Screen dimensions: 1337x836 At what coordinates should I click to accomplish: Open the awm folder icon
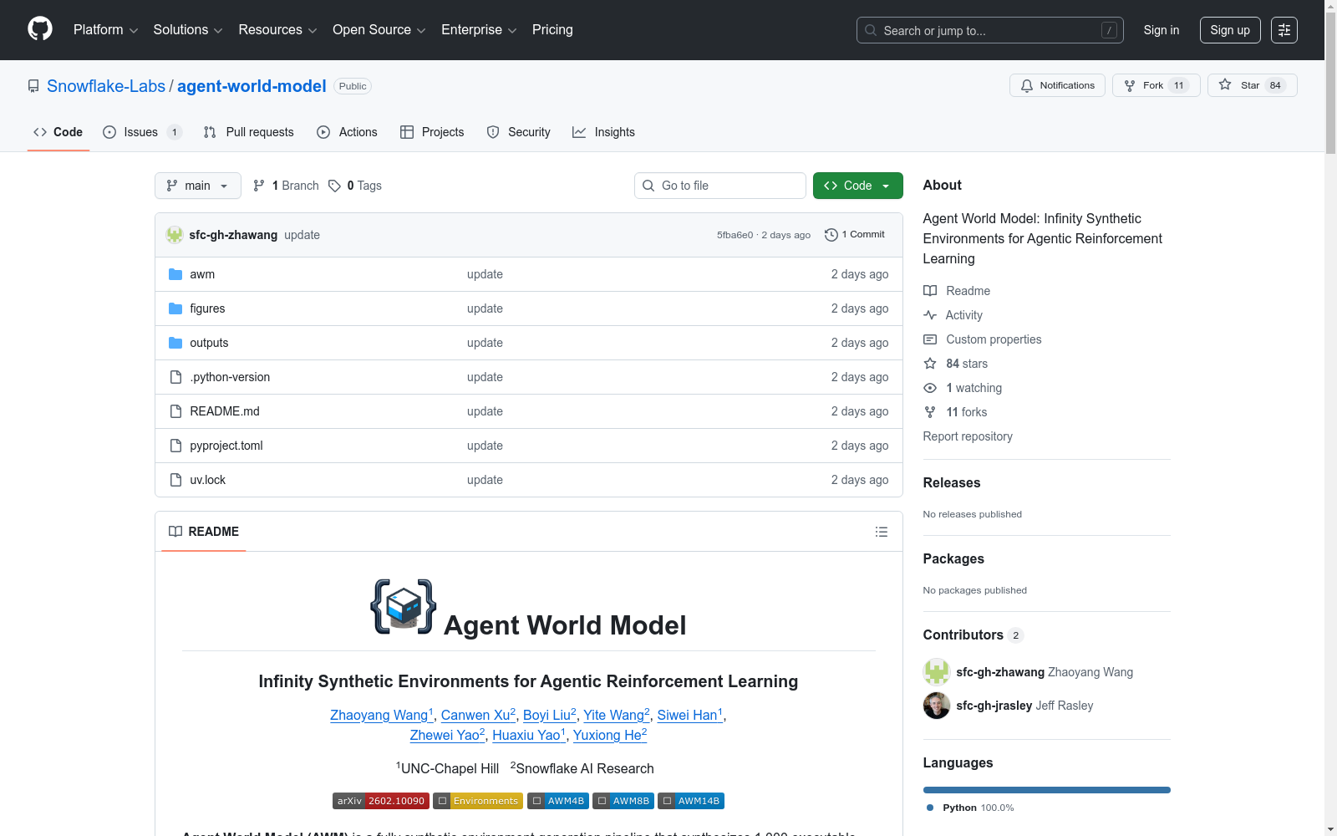pyautogui.click(x=175, y=274)
